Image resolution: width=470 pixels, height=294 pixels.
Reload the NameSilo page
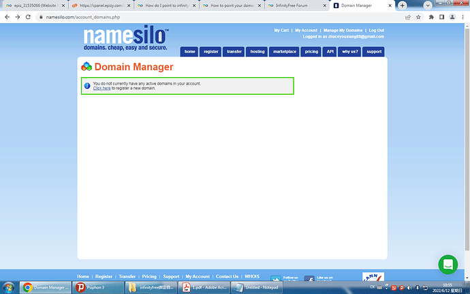[x=28, y=17]
